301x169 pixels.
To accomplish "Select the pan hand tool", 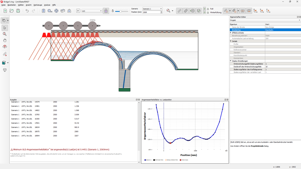I will tap(5, 40).
